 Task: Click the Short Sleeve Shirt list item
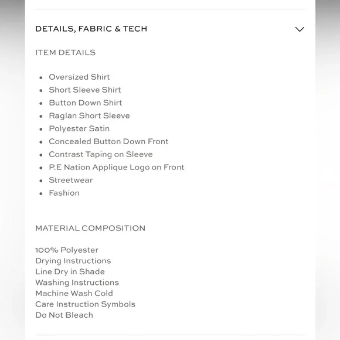85,90
